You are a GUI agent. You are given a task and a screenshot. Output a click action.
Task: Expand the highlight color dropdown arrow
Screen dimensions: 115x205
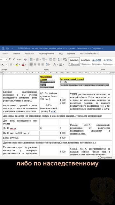(x=19, y=64)
